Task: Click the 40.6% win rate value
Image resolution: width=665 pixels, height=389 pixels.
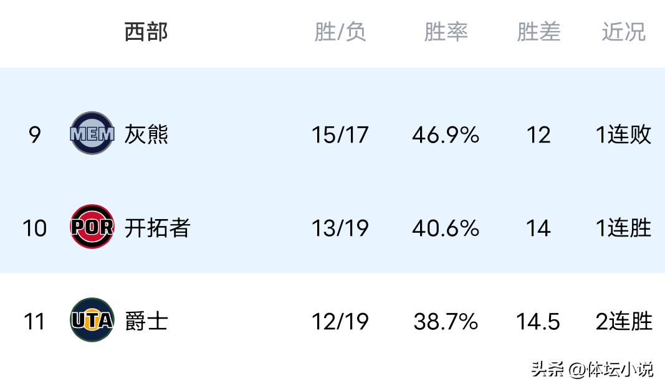Action: click(x=446, y=228)
